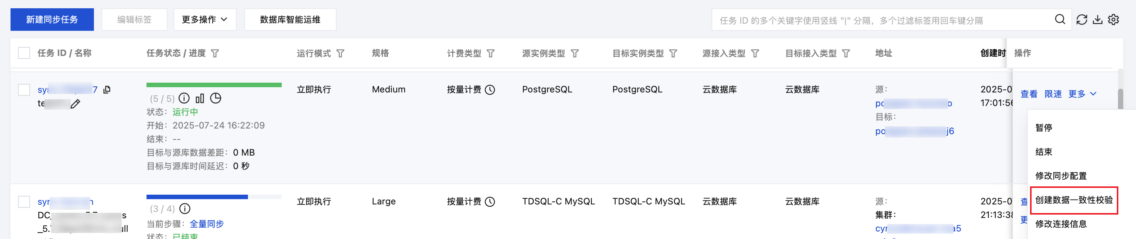Open table column settings gear

1113,20
